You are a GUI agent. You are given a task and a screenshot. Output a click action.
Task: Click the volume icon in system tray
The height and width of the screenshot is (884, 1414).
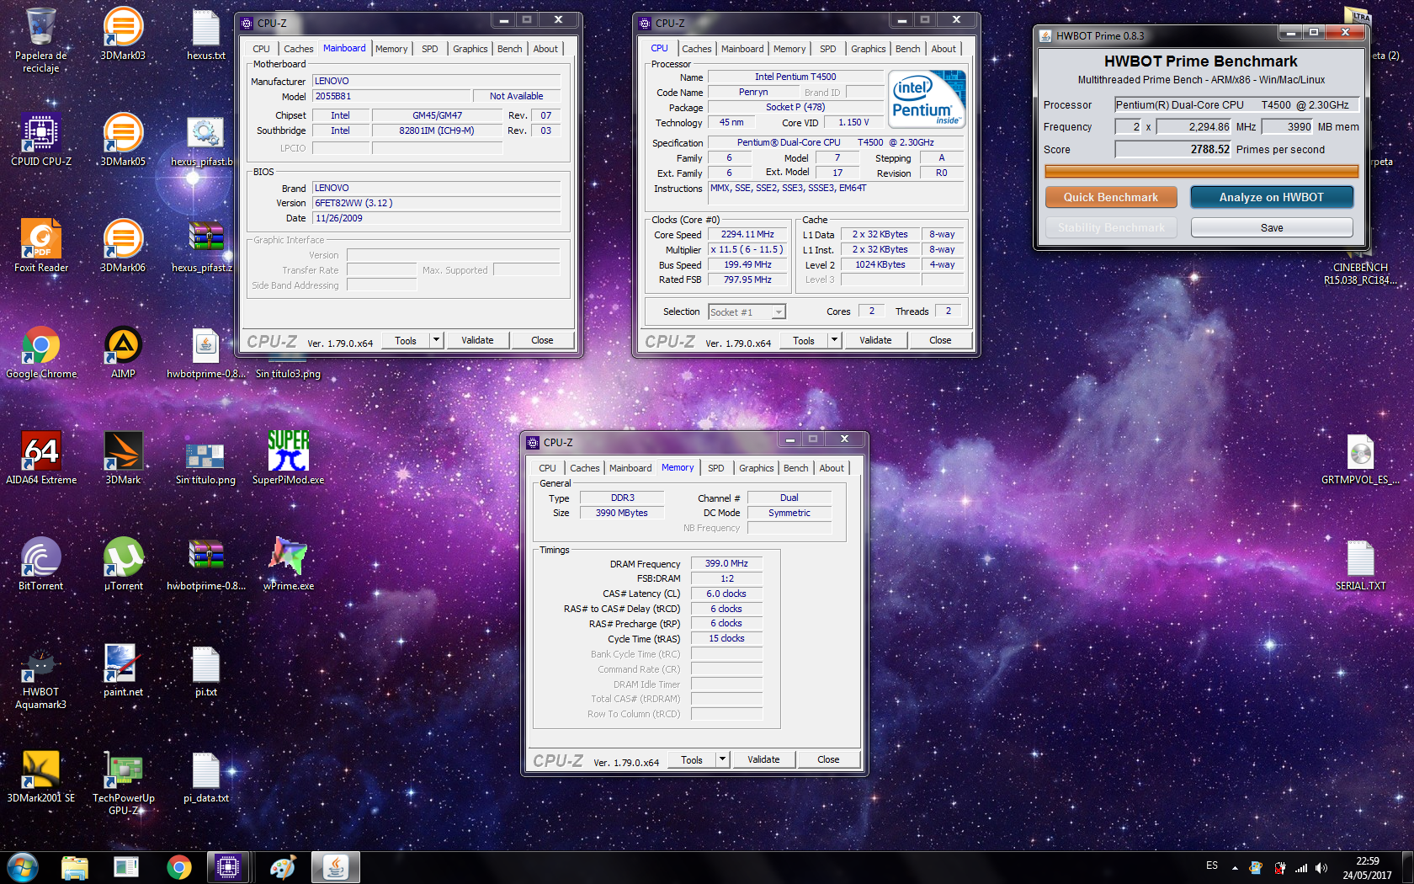pyautogui.click(x=1321, y=867)
